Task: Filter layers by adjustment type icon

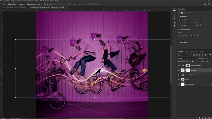Action: tap(197, 55)
